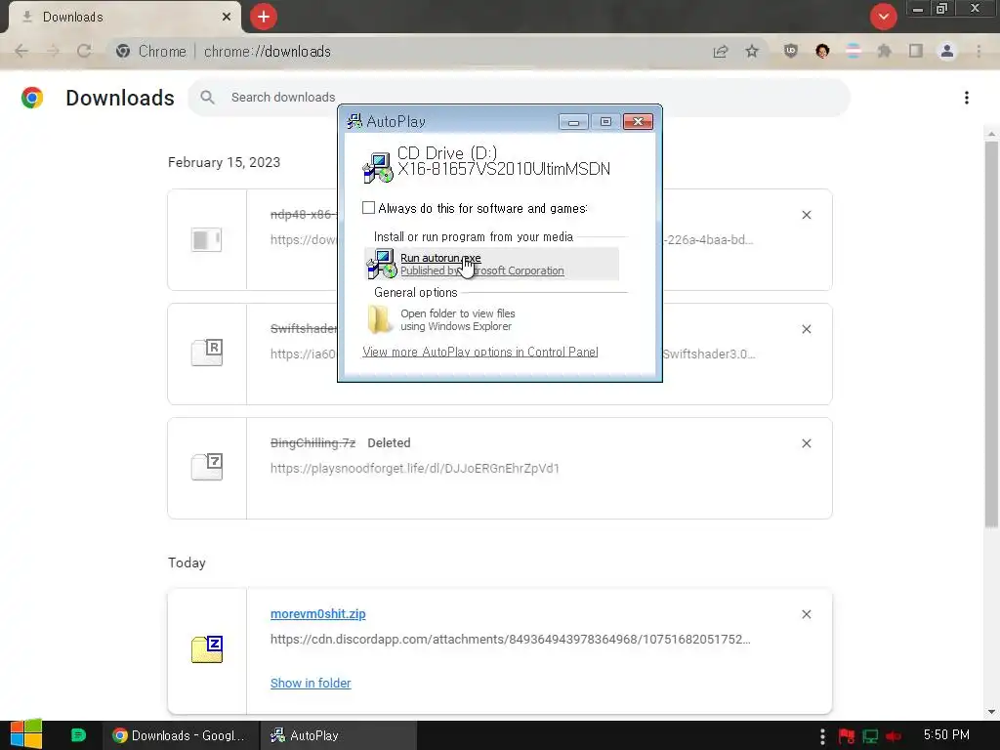Click the folder icon in AutoPlay general options
The width and height of the screenshot is (1000, 750).
click(380, 319)
